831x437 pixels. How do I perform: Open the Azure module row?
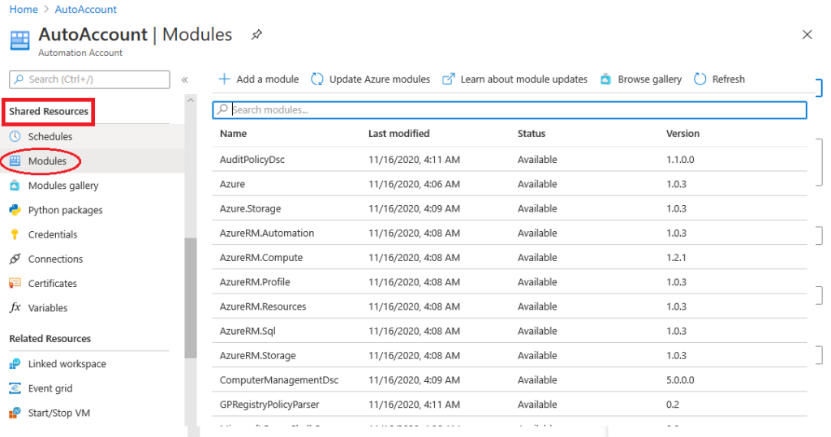[x=510, y=184]
